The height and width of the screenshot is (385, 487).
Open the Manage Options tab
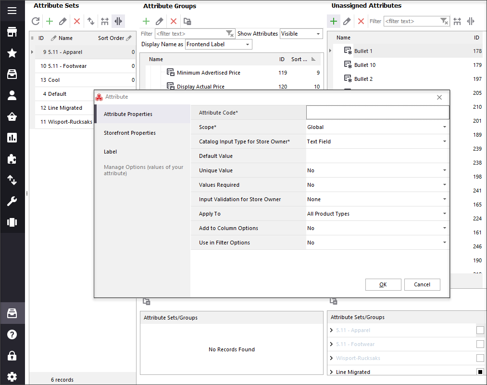point(142,170)
